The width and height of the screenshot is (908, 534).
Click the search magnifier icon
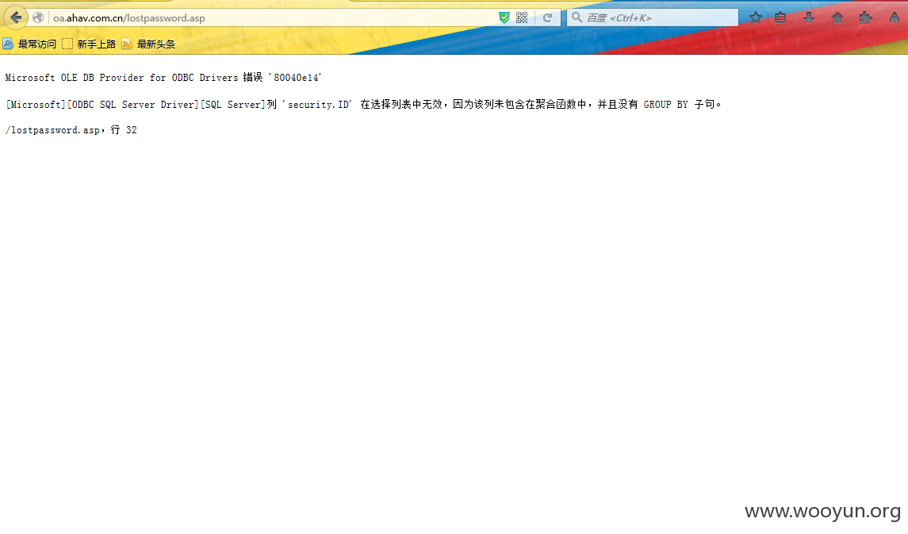pyautogui.click(x=577, y=17)
